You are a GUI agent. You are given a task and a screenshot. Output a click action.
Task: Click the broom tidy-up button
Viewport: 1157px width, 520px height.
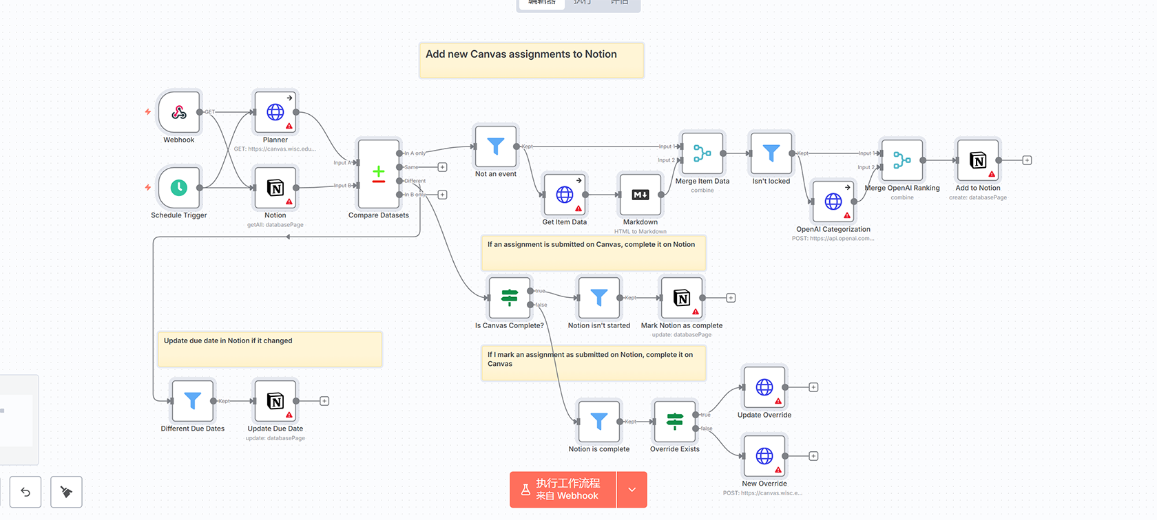click(66, 492)
